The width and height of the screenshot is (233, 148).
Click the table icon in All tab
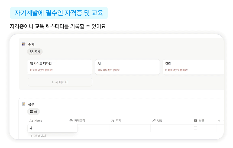point(31,112)
